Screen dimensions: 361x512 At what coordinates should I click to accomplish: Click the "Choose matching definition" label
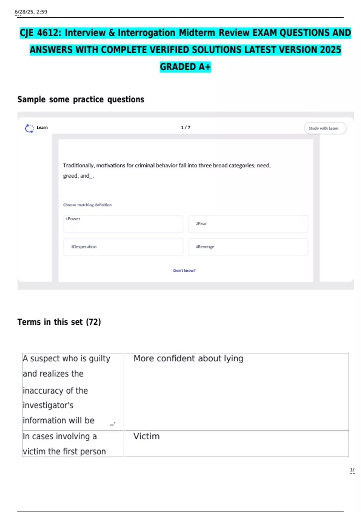[87, 205]
